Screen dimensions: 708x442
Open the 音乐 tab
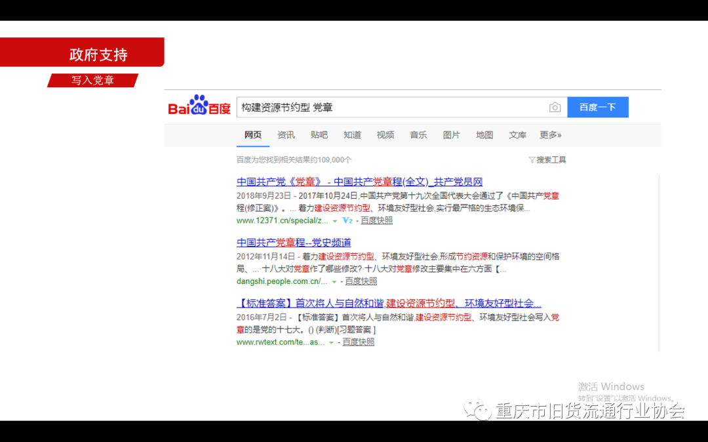[x=418, y=135]
